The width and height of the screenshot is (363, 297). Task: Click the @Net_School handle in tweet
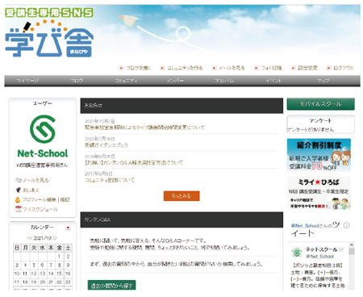320,257
